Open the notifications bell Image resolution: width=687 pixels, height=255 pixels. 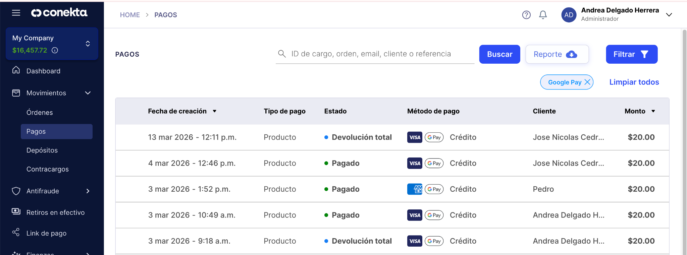543,15
